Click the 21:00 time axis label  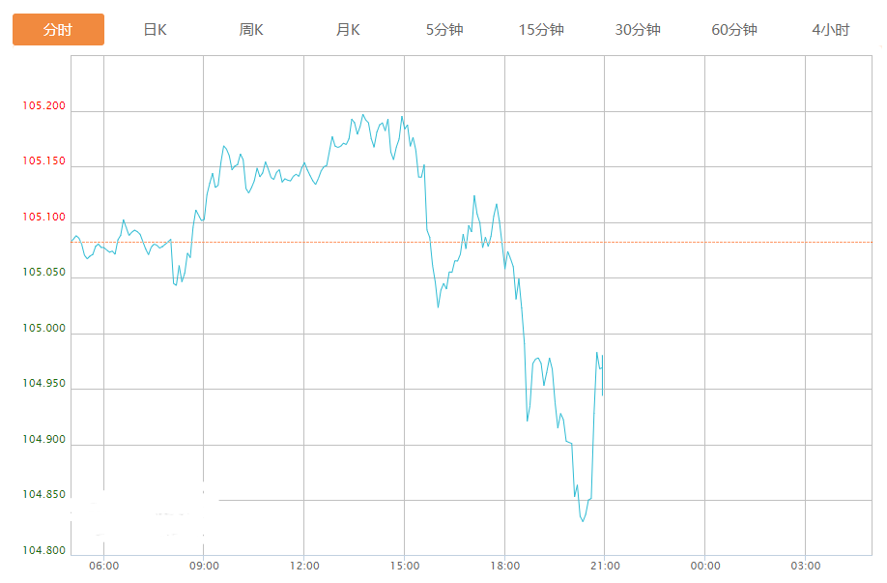605,566
